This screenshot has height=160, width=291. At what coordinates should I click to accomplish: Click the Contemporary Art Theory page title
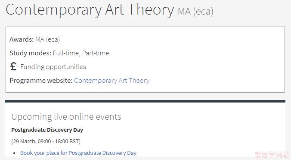pos(90,10)
